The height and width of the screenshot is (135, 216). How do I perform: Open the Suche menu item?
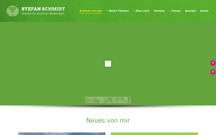tap(204, 11)
